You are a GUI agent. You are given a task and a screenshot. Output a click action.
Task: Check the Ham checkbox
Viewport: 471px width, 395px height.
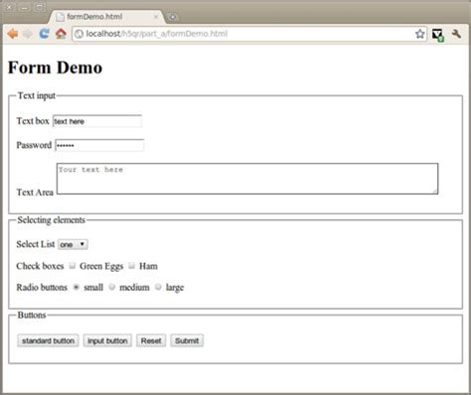(x=131, y=266)
